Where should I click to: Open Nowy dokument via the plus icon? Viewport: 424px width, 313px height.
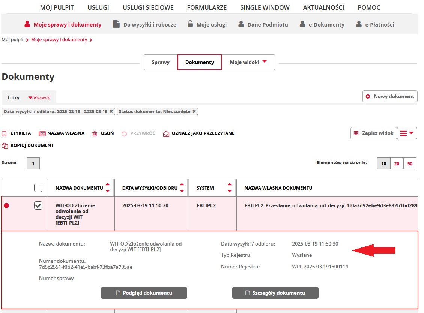pyautogui.click(x=368, y=96)
